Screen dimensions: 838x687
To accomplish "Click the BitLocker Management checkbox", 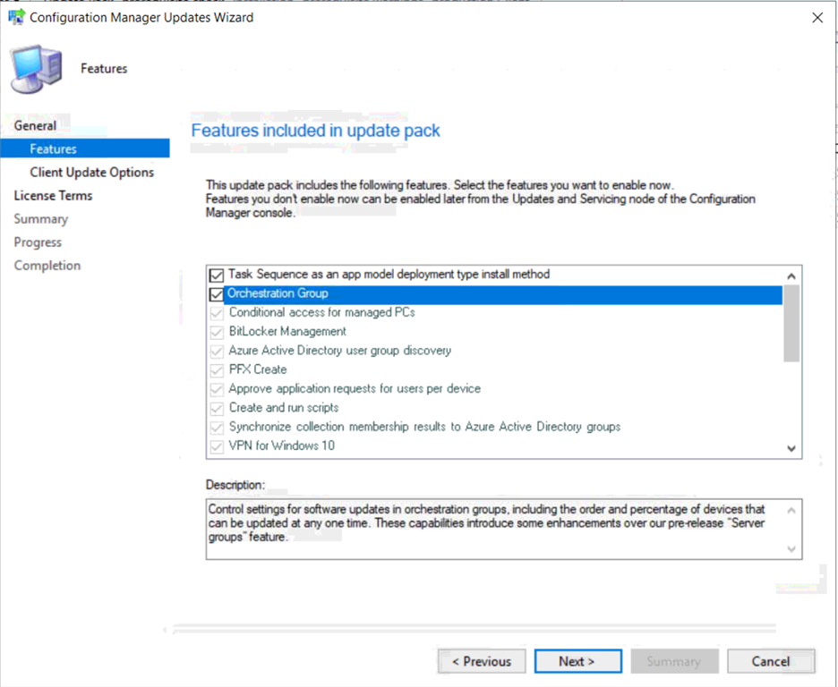I will click(217, 332).
